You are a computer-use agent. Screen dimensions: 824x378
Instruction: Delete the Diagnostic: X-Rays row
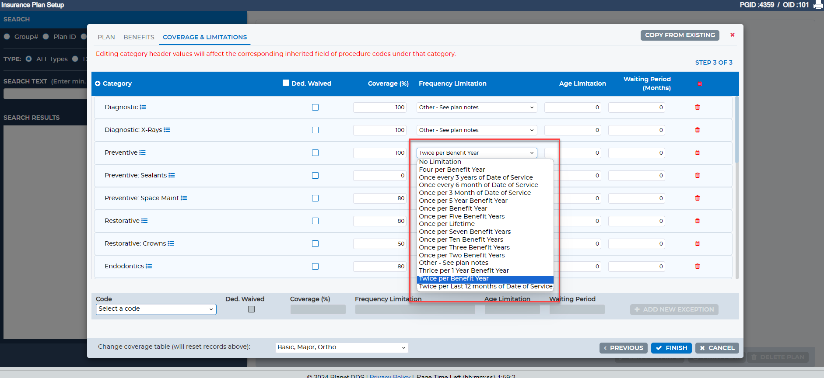[x=698, y=130]
